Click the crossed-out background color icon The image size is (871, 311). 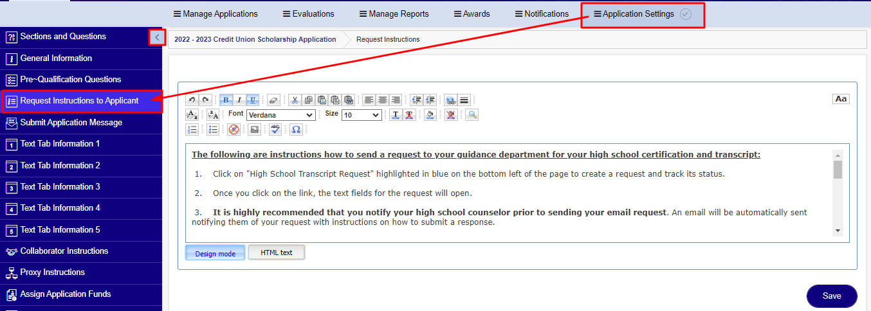click(x=452, y=115)
